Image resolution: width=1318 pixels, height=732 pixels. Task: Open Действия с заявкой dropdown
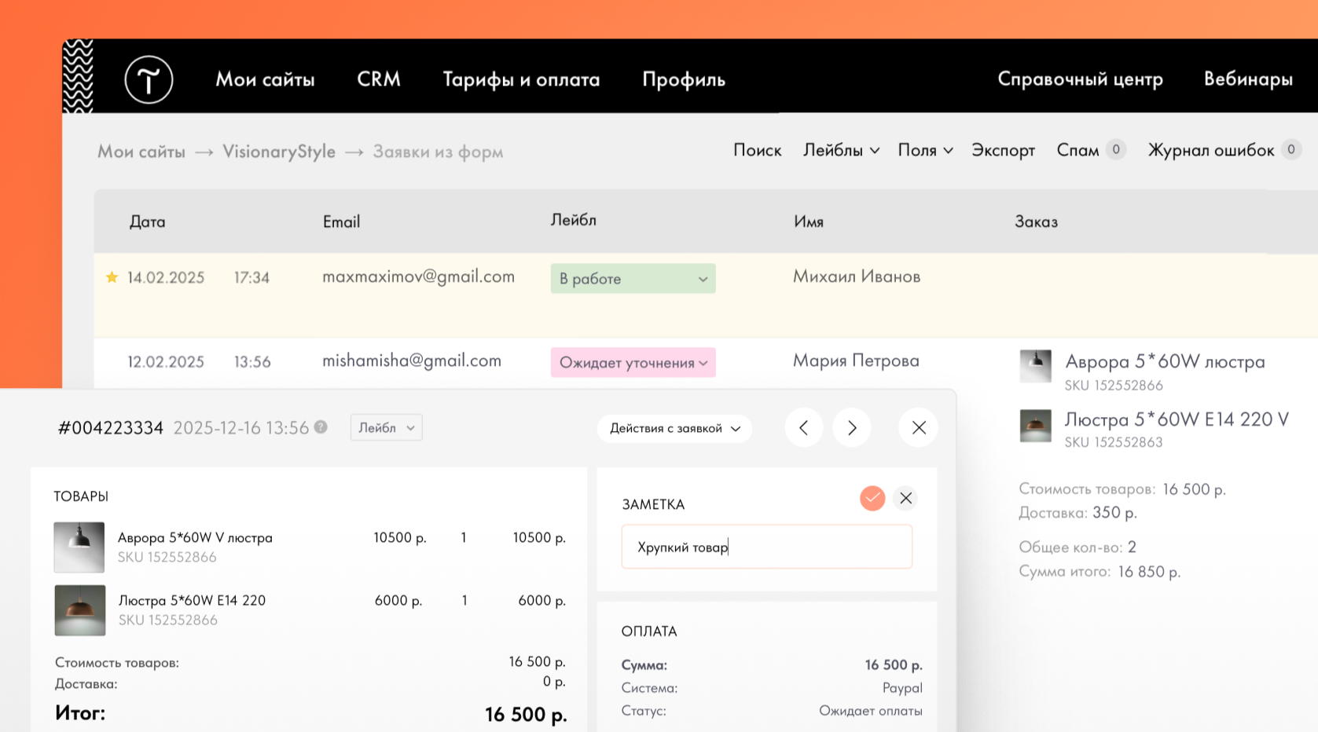[675, 428]
